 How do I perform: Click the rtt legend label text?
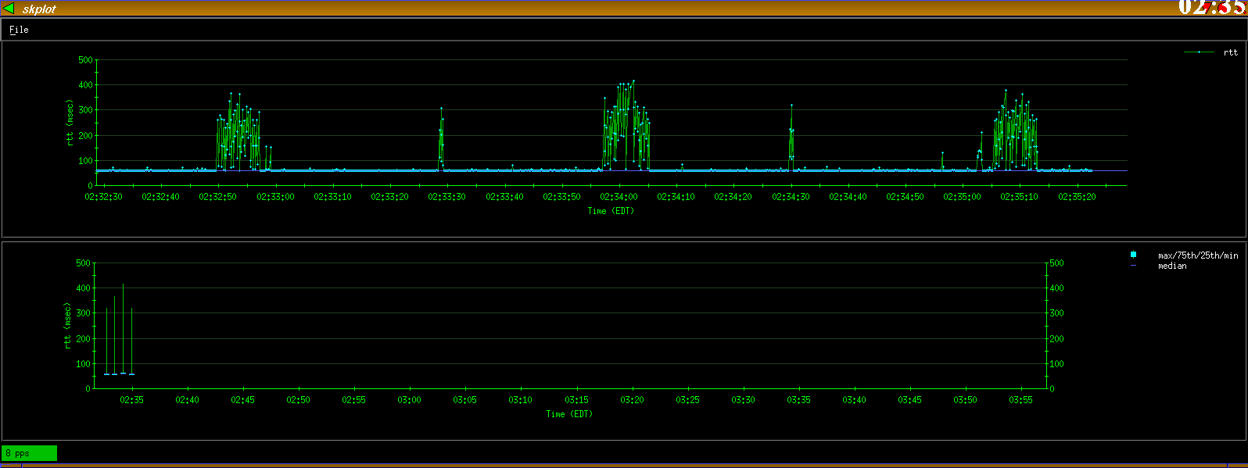(x=1230, y=52)
